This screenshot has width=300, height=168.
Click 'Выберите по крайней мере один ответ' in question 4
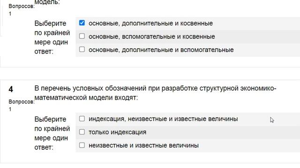(52, 133)
